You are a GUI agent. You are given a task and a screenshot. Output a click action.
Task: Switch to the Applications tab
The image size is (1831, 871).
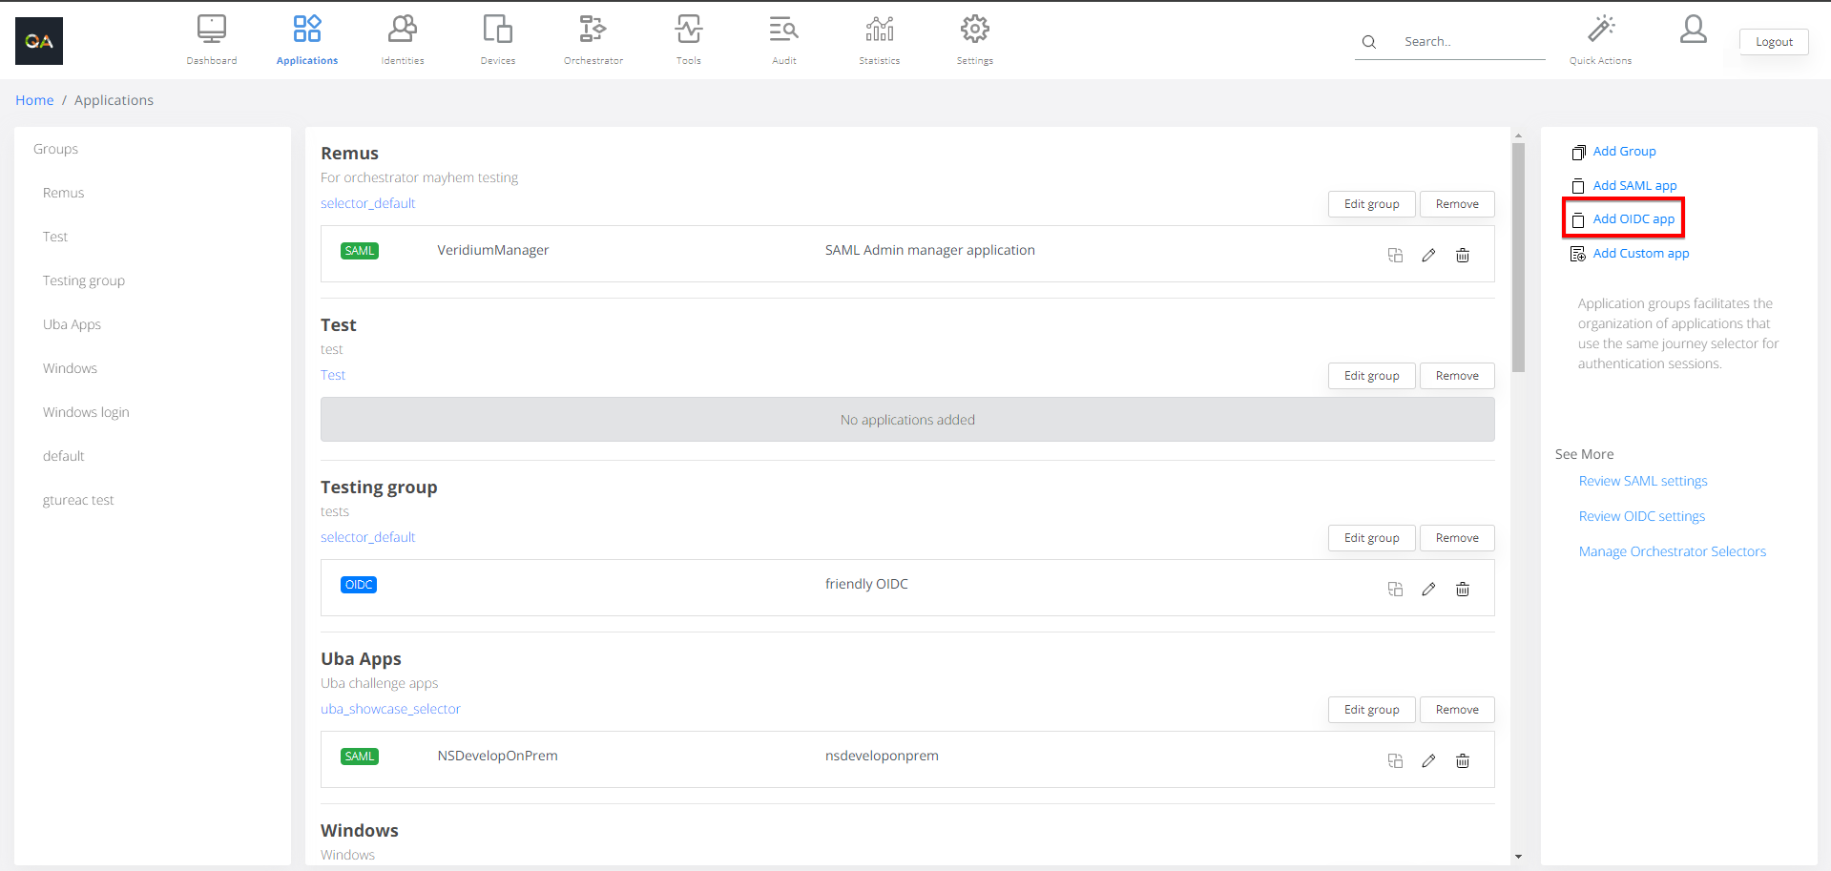pyautogui.click(x=306, y=38)
